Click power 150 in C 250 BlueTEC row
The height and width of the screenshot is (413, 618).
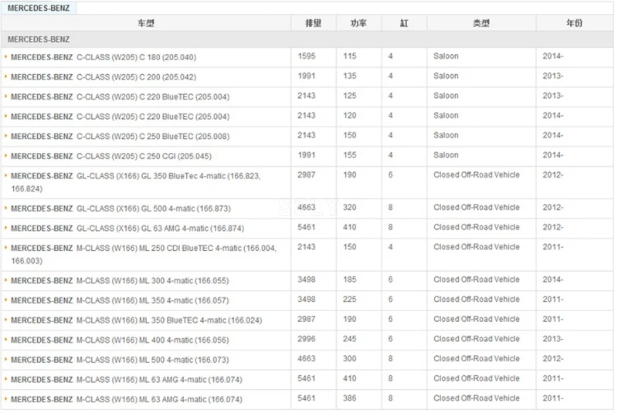tap(350, 135)
